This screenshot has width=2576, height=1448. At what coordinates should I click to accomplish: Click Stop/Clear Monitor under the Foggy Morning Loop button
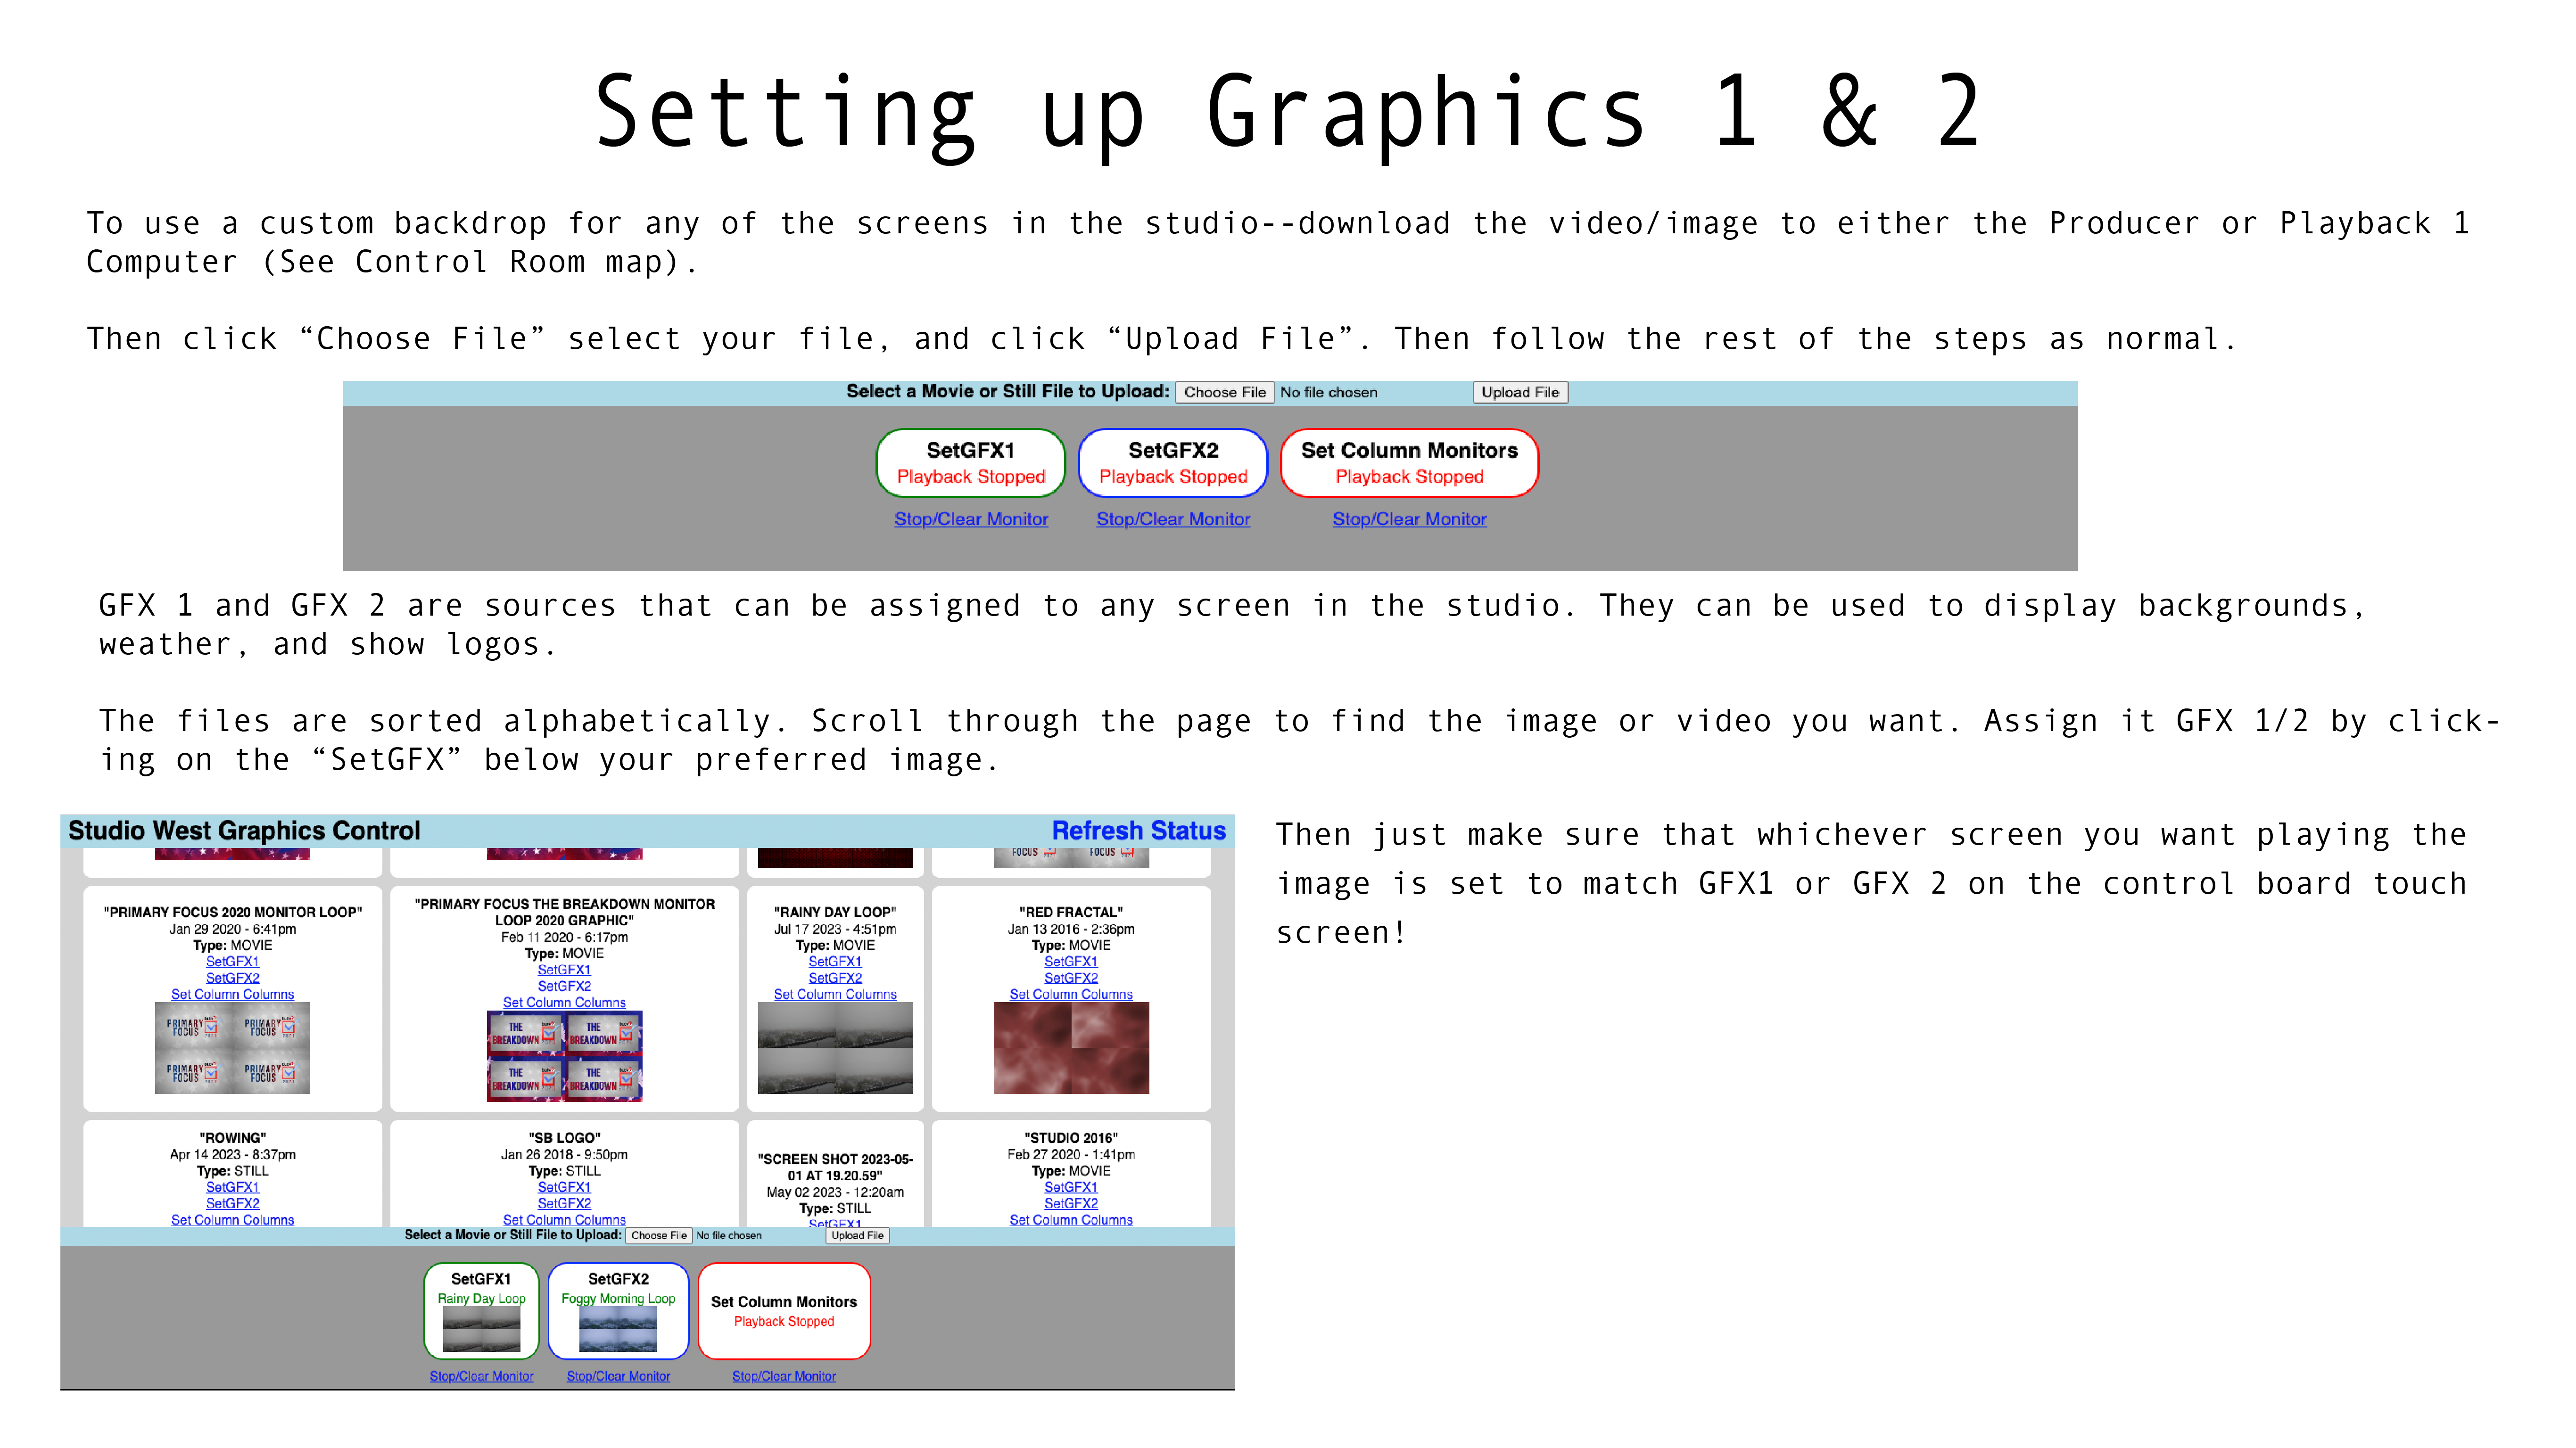[x=618, y=1377]
